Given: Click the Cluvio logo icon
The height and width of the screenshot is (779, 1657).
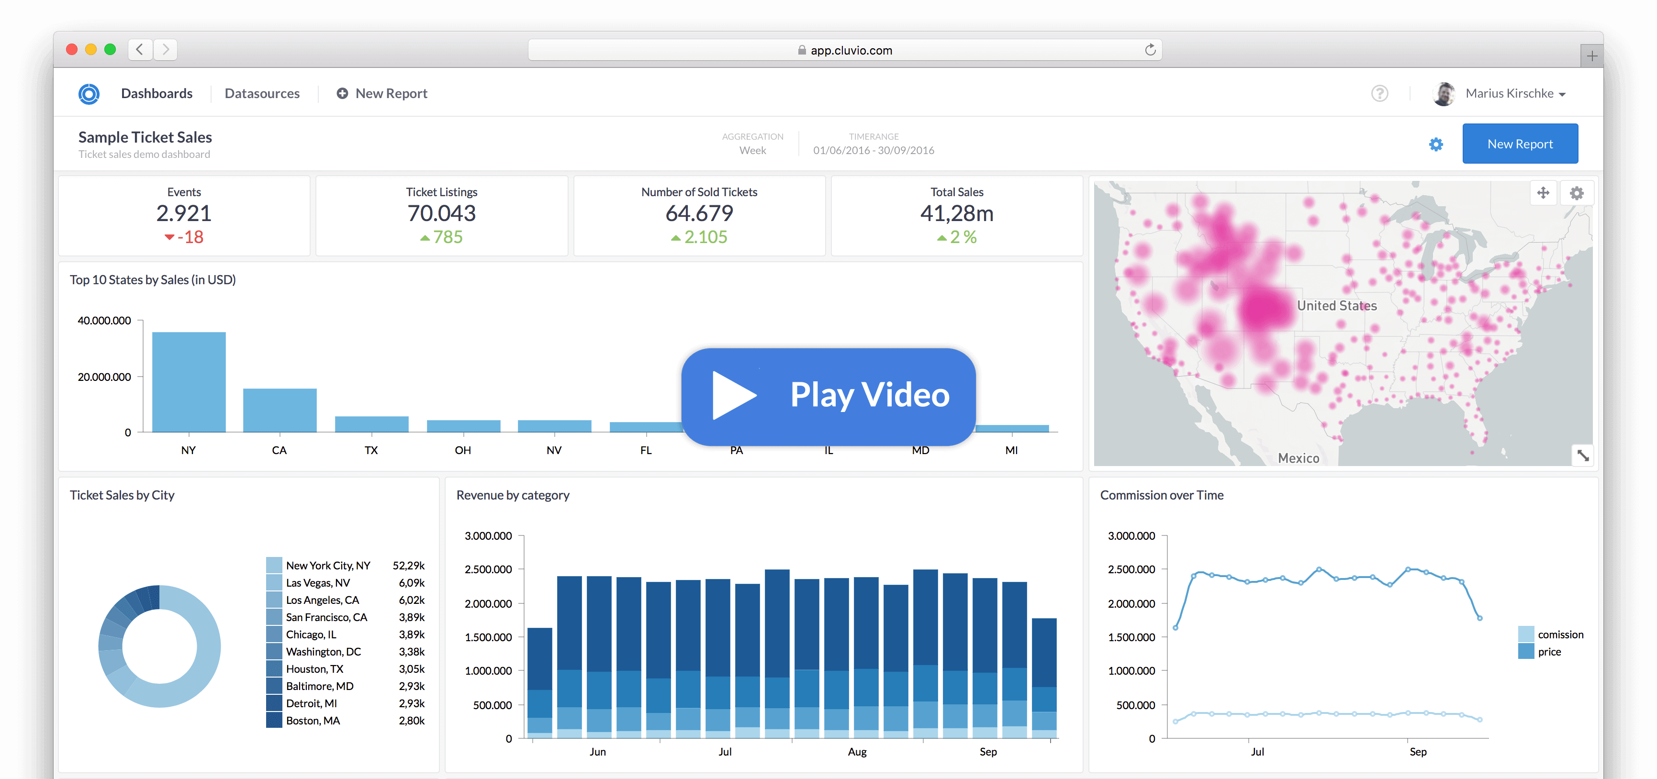Looking at the screenshot, I should [x=89, y=94].
